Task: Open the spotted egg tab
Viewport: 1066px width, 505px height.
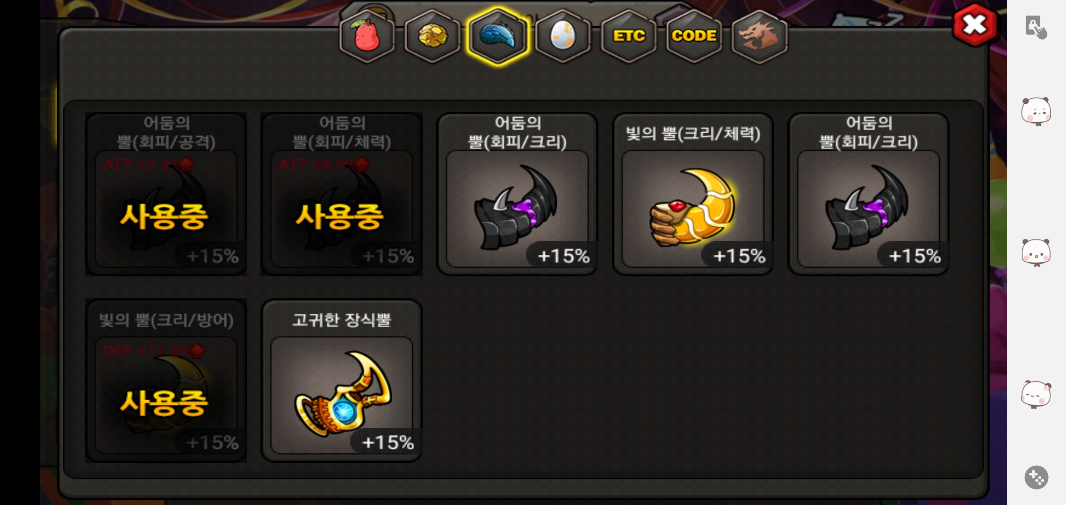Action: tap(563, 36)
